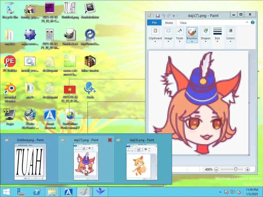Viewport: 263px width, 197px height.
Task: Open the aria2c folder icon
Action: (x=30, y=91)
